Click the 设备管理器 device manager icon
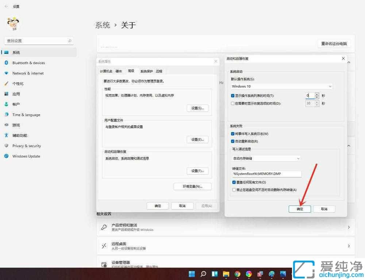This screenshot has width=365, height=280. 104,265
